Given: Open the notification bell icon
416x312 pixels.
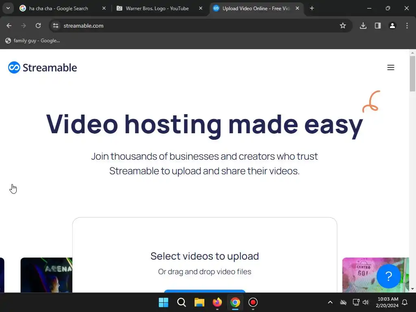Looking at the screenshot, I should point(405,302).
